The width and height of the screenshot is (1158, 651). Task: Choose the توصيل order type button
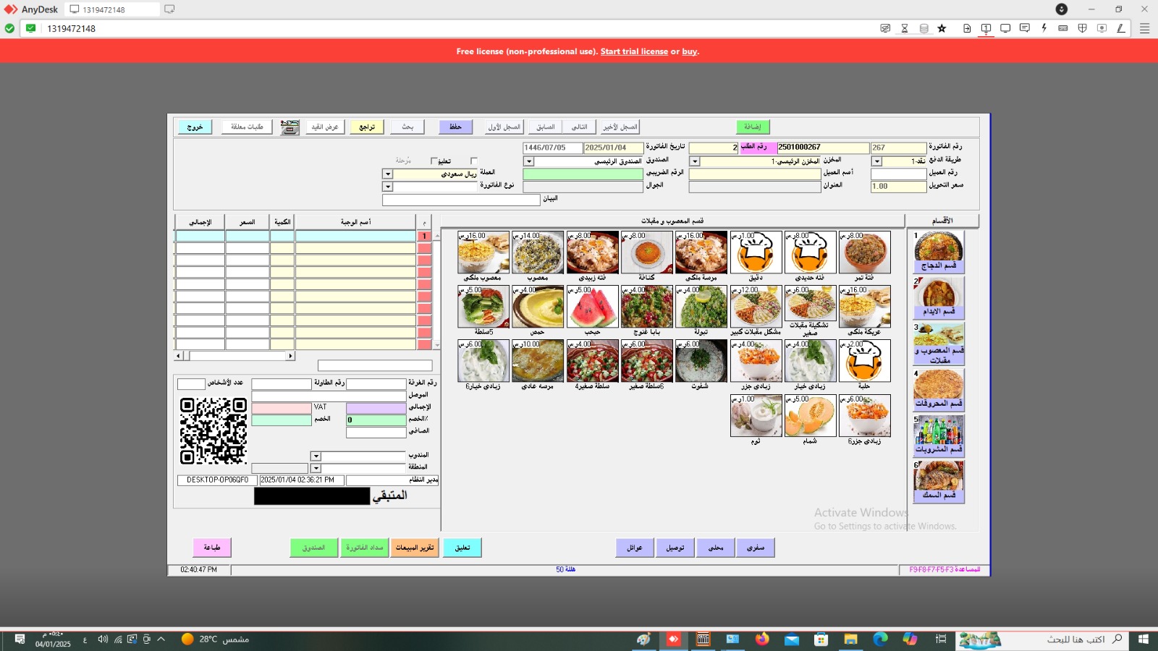tap(675, 548)
